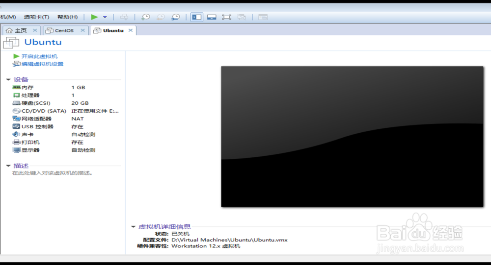Click the green play icon beside 开启此虚拟机
The image size is (491, 265).
pyautogui.click(x=16, y=56)
